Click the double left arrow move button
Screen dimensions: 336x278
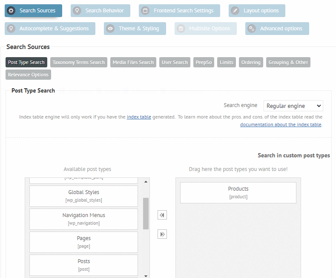[x=162, y=215]
